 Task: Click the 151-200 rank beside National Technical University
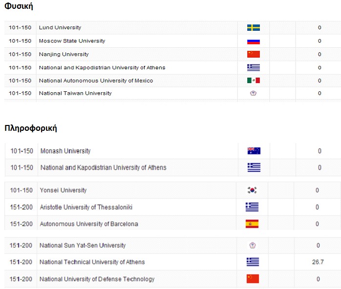[21, 262]
